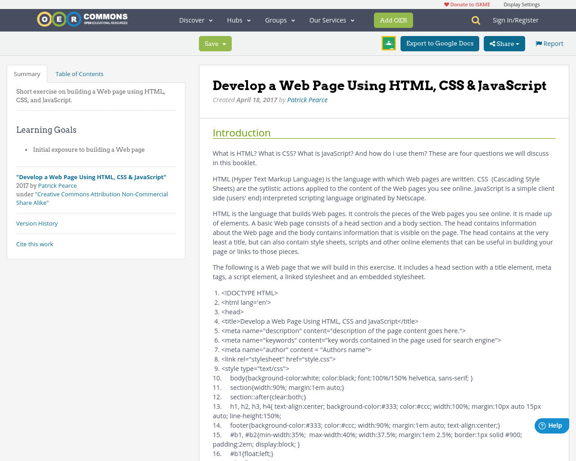
Task: Expand the Our Services menu
Action: (x=332, y=20)
